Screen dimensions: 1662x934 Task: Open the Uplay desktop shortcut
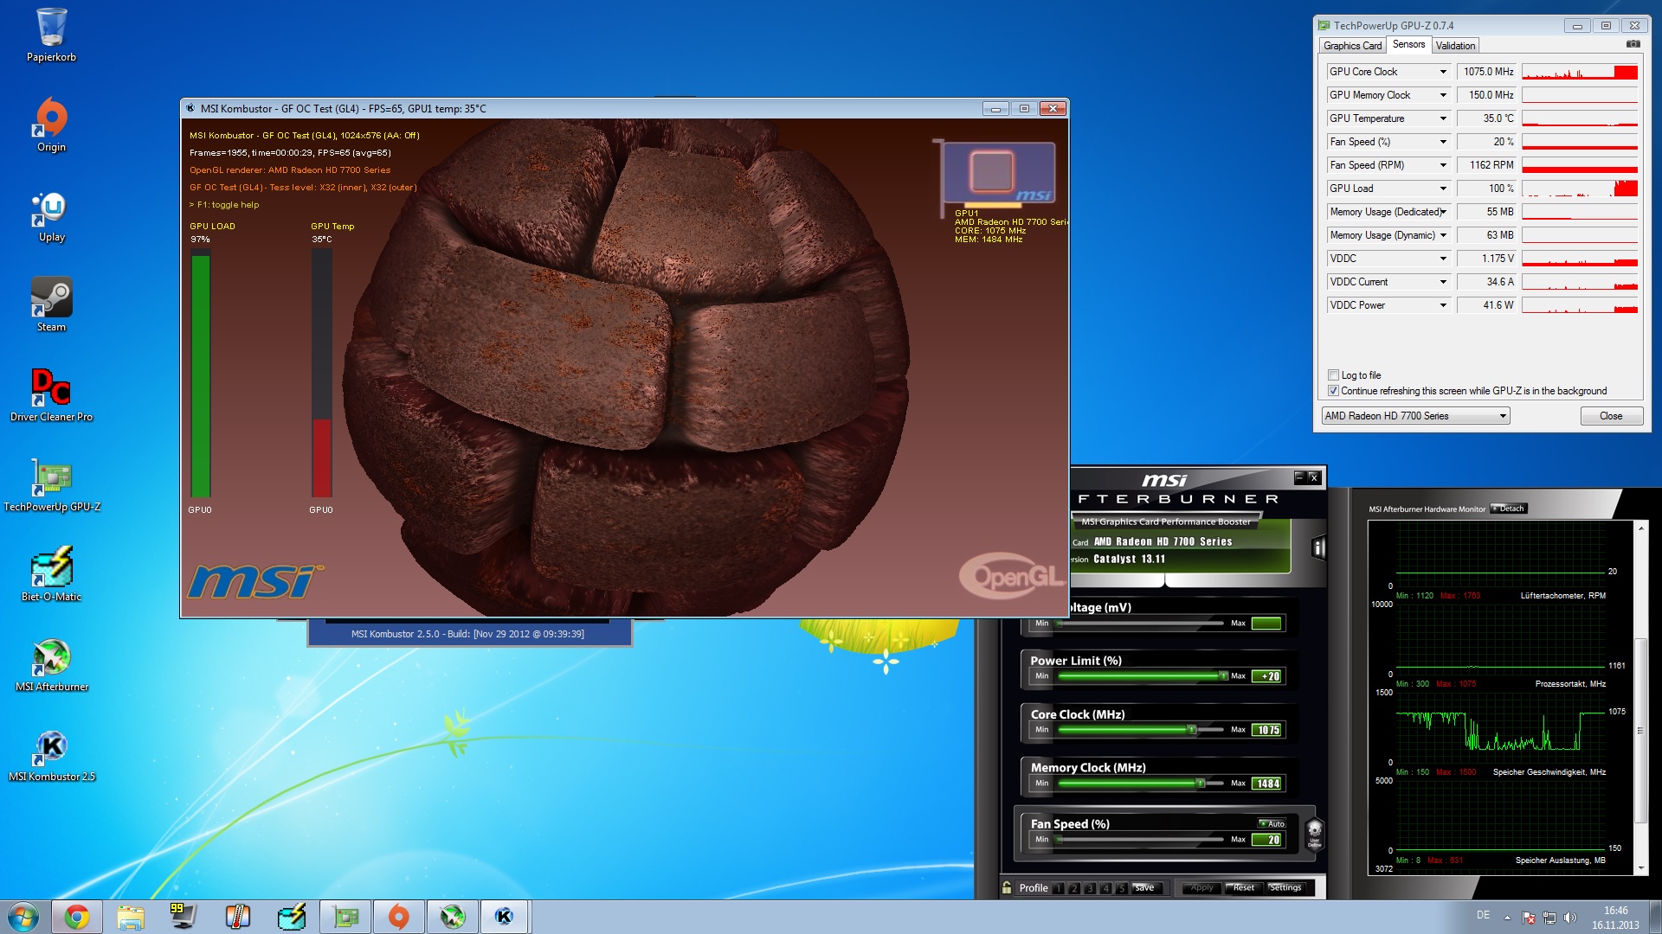pyautogui.click(x=51, y=216)
